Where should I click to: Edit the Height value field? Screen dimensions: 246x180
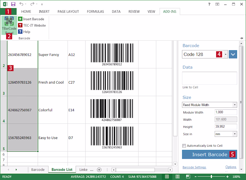(x=225, y=126)
